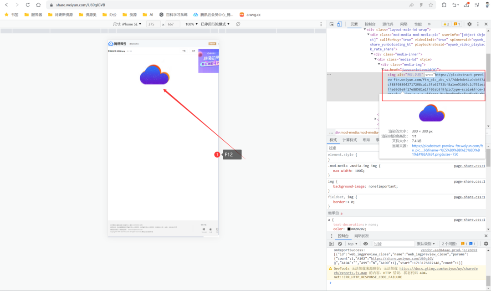Click the rotate screen icon in device toolbar
491x291 pixels.
[238, 24]
